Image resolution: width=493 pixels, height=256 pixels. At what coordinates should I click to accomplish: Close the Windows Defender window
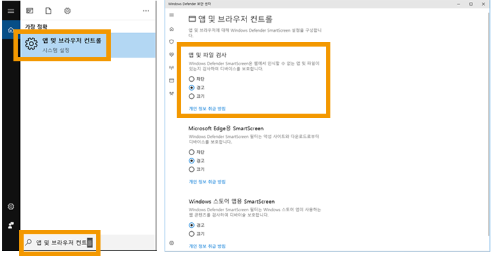[483, 4]
